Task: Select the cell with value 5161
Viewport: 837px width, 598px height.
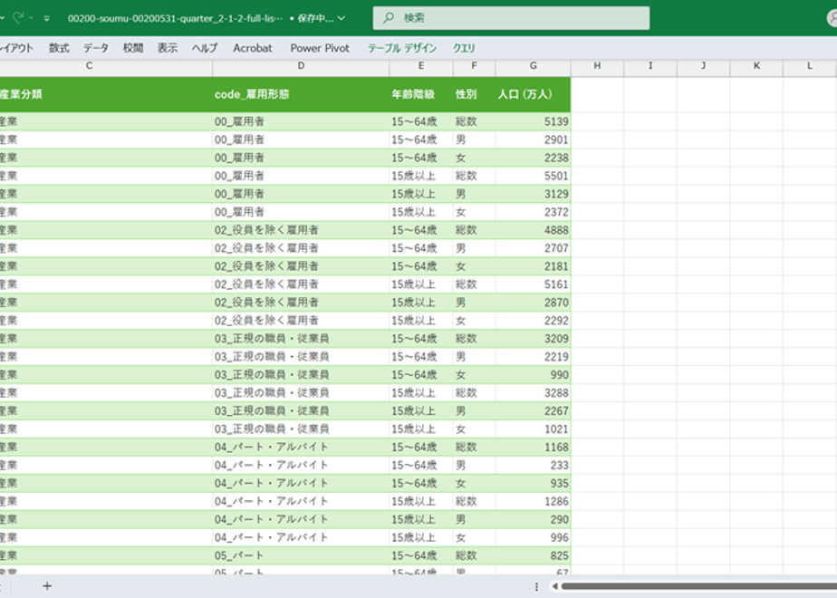Action: (x=534, y=285)
